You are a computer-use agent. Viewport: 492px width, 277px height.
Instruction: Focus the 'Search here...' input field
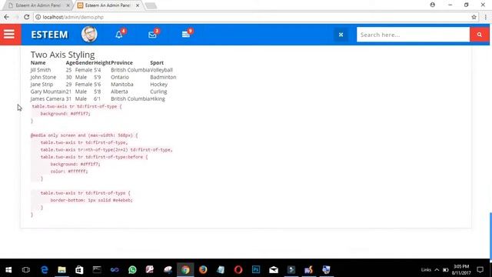tap(413, 35)
